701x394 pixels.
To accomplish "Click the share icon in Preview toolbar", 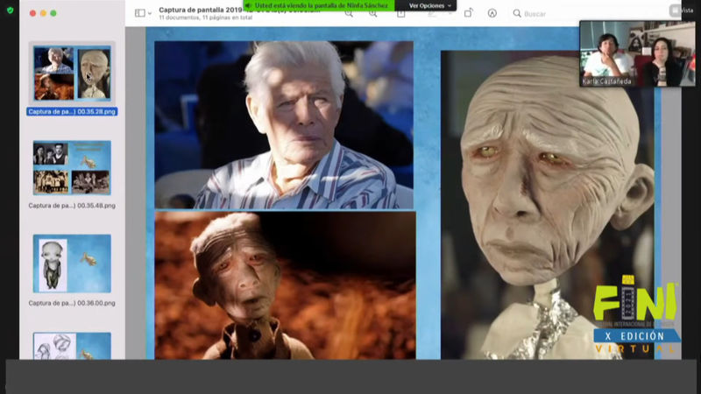I will (401, 14).
